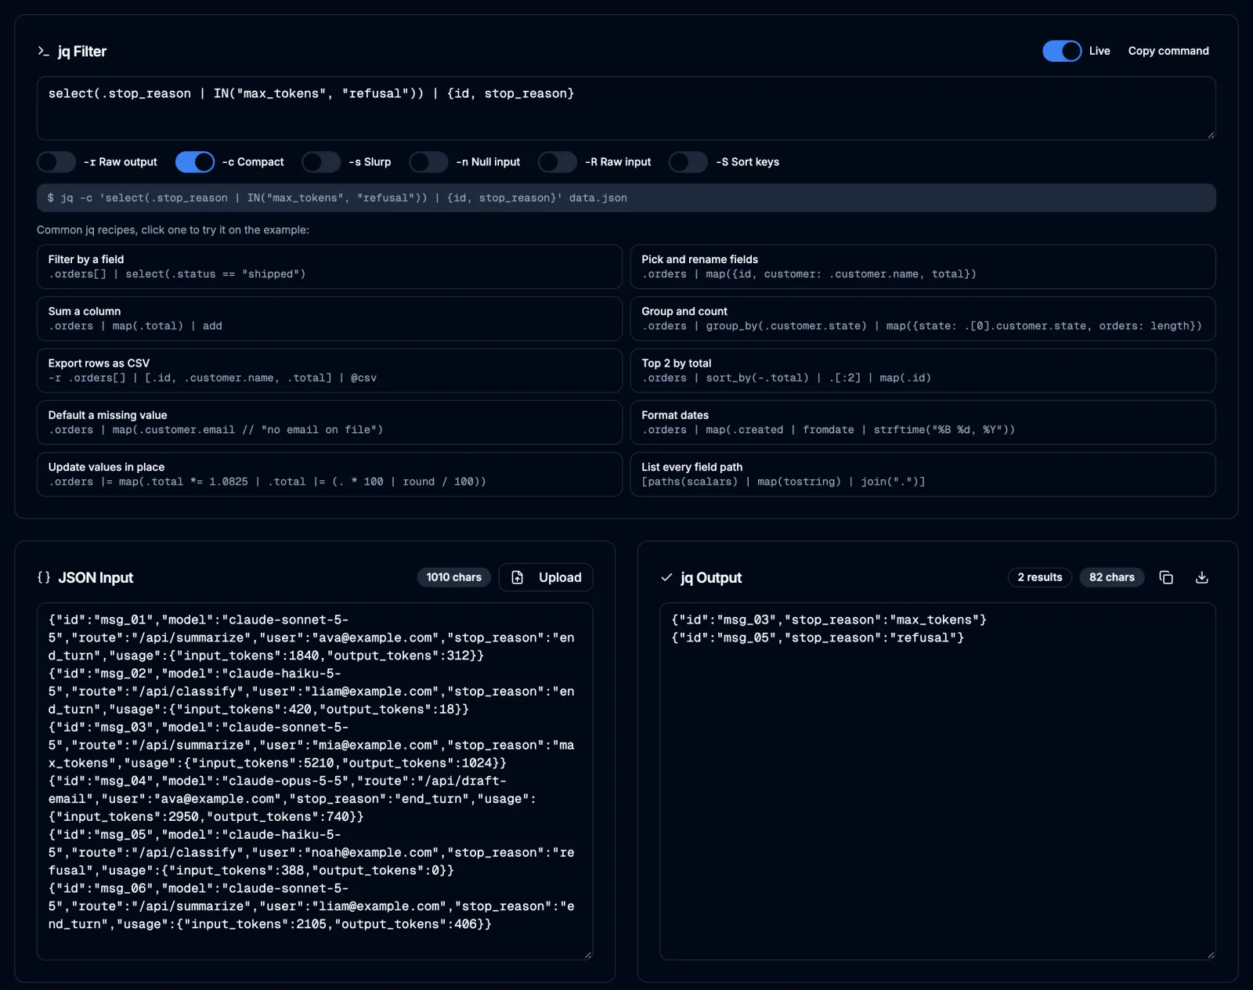Try the Default a missing value recipe
This screenshot has height=990, width=1253.
(x=330, y=422)
